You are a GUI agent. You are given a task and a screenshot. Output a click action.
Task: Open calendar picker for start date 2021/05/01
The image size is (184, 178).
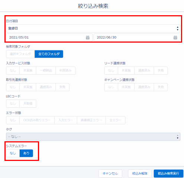[x=88, y=37]
